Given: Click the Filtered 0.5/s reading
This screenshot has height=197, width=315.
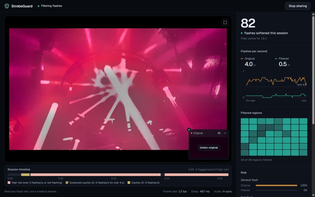Looking at the screenshot, I should click(284, 64).
